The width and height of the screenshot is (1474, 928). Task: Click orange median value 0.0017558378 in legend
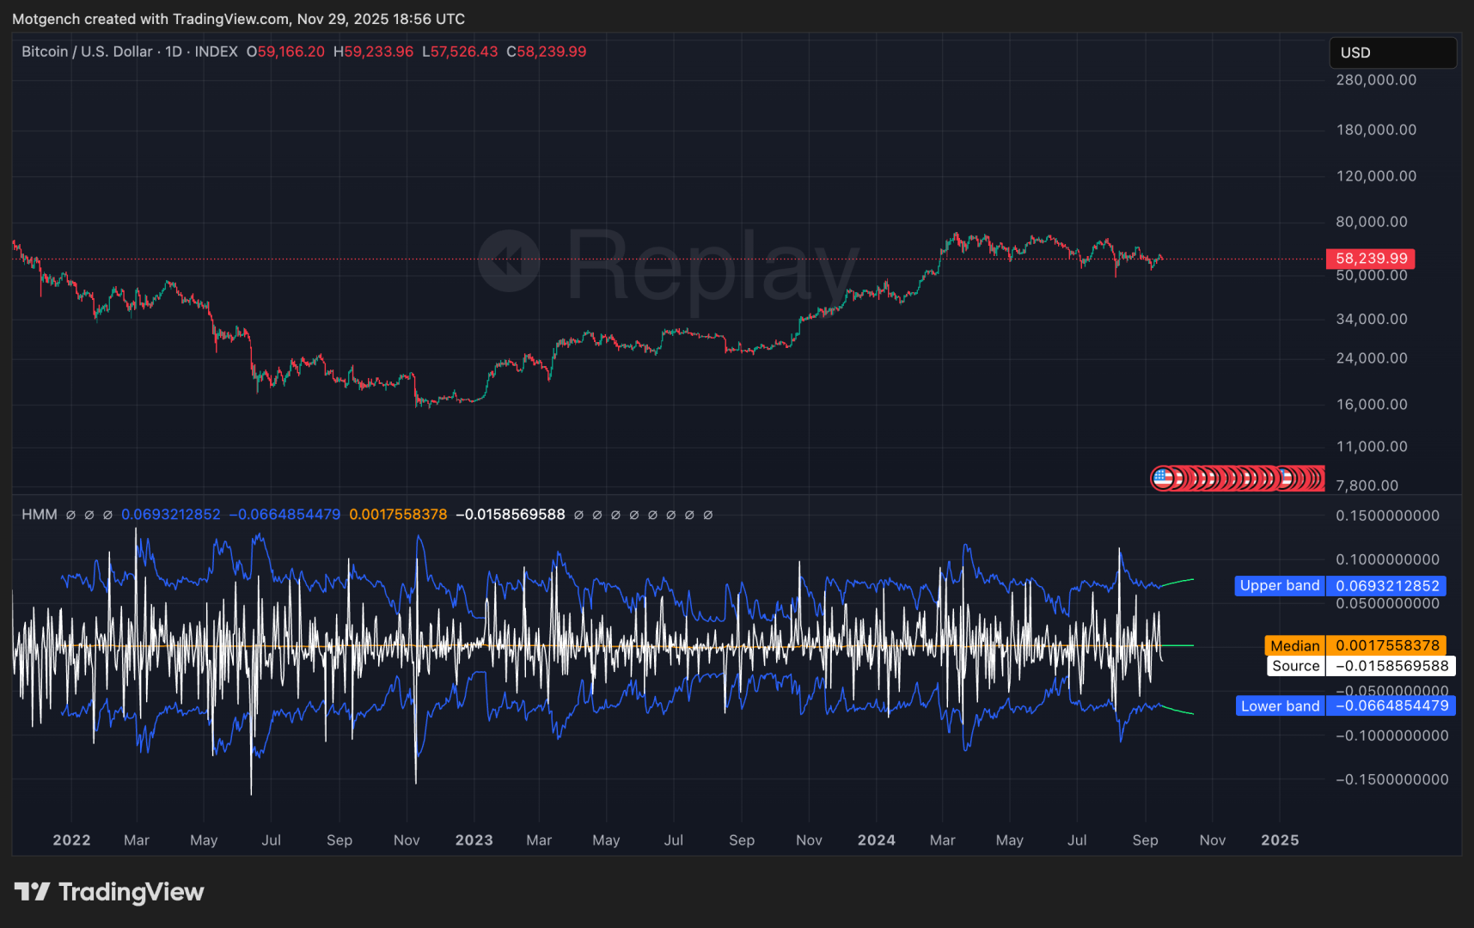398,515
